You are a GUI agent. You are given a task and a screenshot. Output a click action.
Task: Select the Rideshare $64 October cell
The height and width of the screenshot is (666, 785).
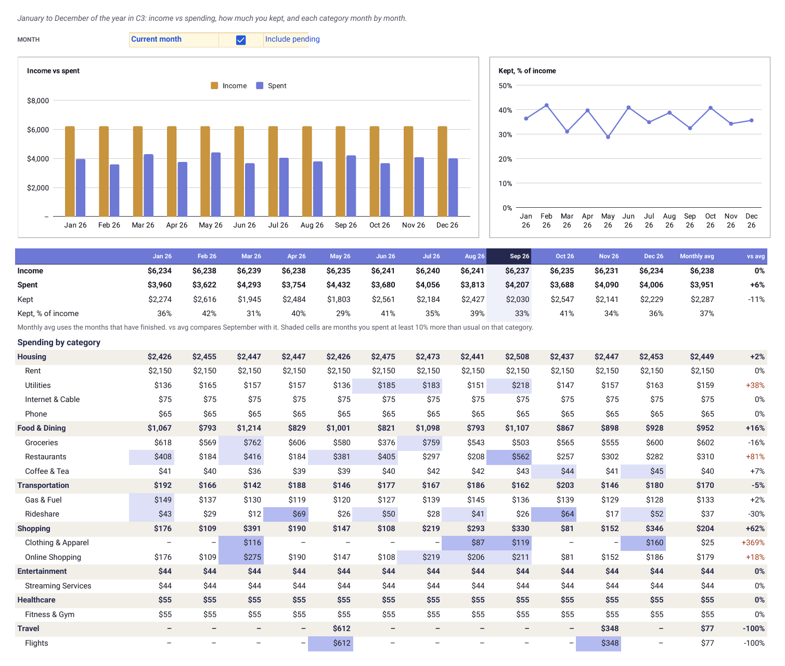[x=554, y=514]
